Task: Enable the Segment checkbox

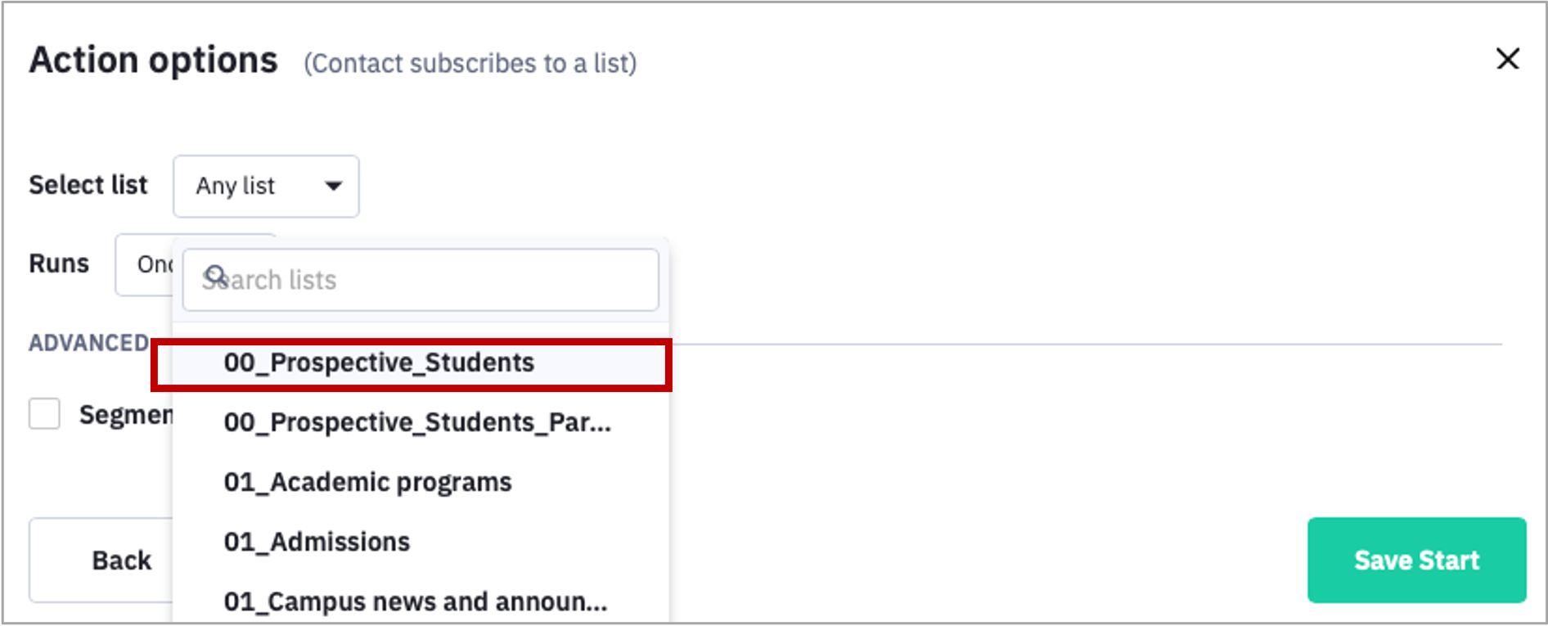Action: pos(44,413)
